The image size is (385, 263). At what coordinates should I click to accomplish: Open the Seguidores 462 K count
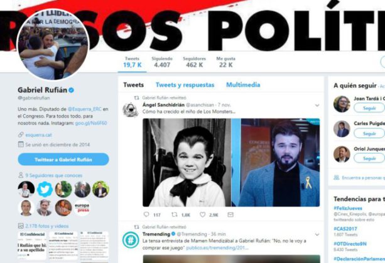194,62
